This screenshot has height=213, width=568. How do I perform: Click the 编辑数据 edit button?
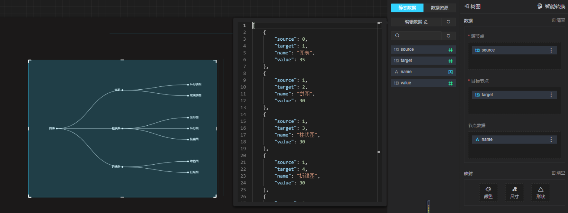416,22
